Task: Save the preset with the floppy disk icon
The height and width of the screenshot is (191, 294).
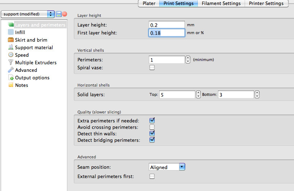Action: click(58, 14)
